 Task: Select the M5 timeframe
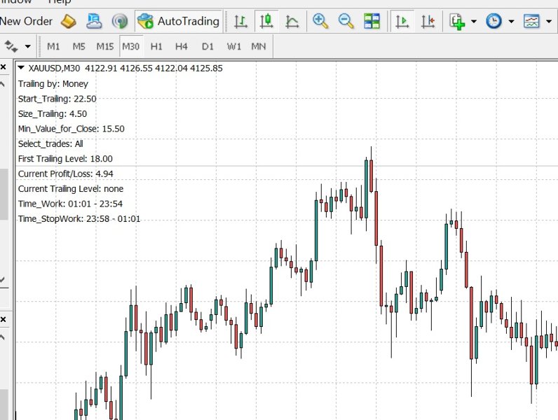point(79,46)
